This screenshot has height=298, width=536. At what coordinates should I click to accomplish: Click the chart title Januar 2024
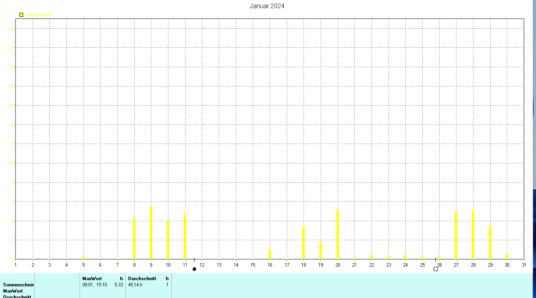point(267,6)
